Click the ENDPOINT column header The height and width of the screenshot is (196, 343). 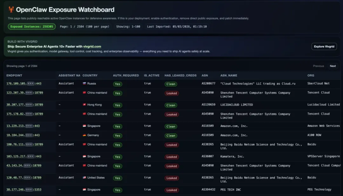pyautogui.click(x=14, y=76)
